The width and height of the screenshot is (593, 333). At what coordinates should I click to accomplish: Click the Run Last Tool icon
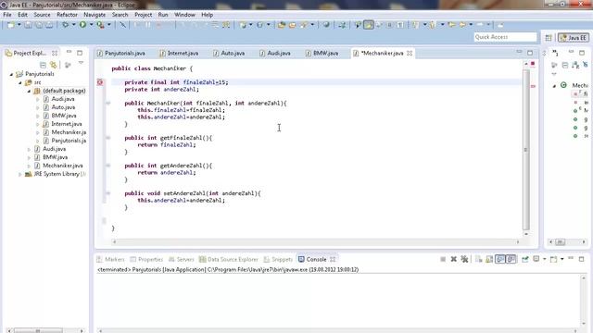tap(100, 25)
